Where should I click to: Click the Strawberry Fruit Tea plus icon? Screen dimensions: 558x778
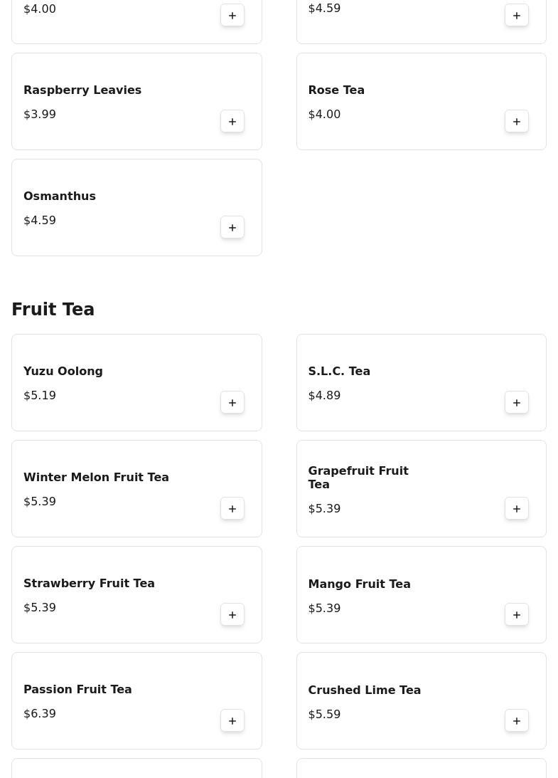[232, 615]
